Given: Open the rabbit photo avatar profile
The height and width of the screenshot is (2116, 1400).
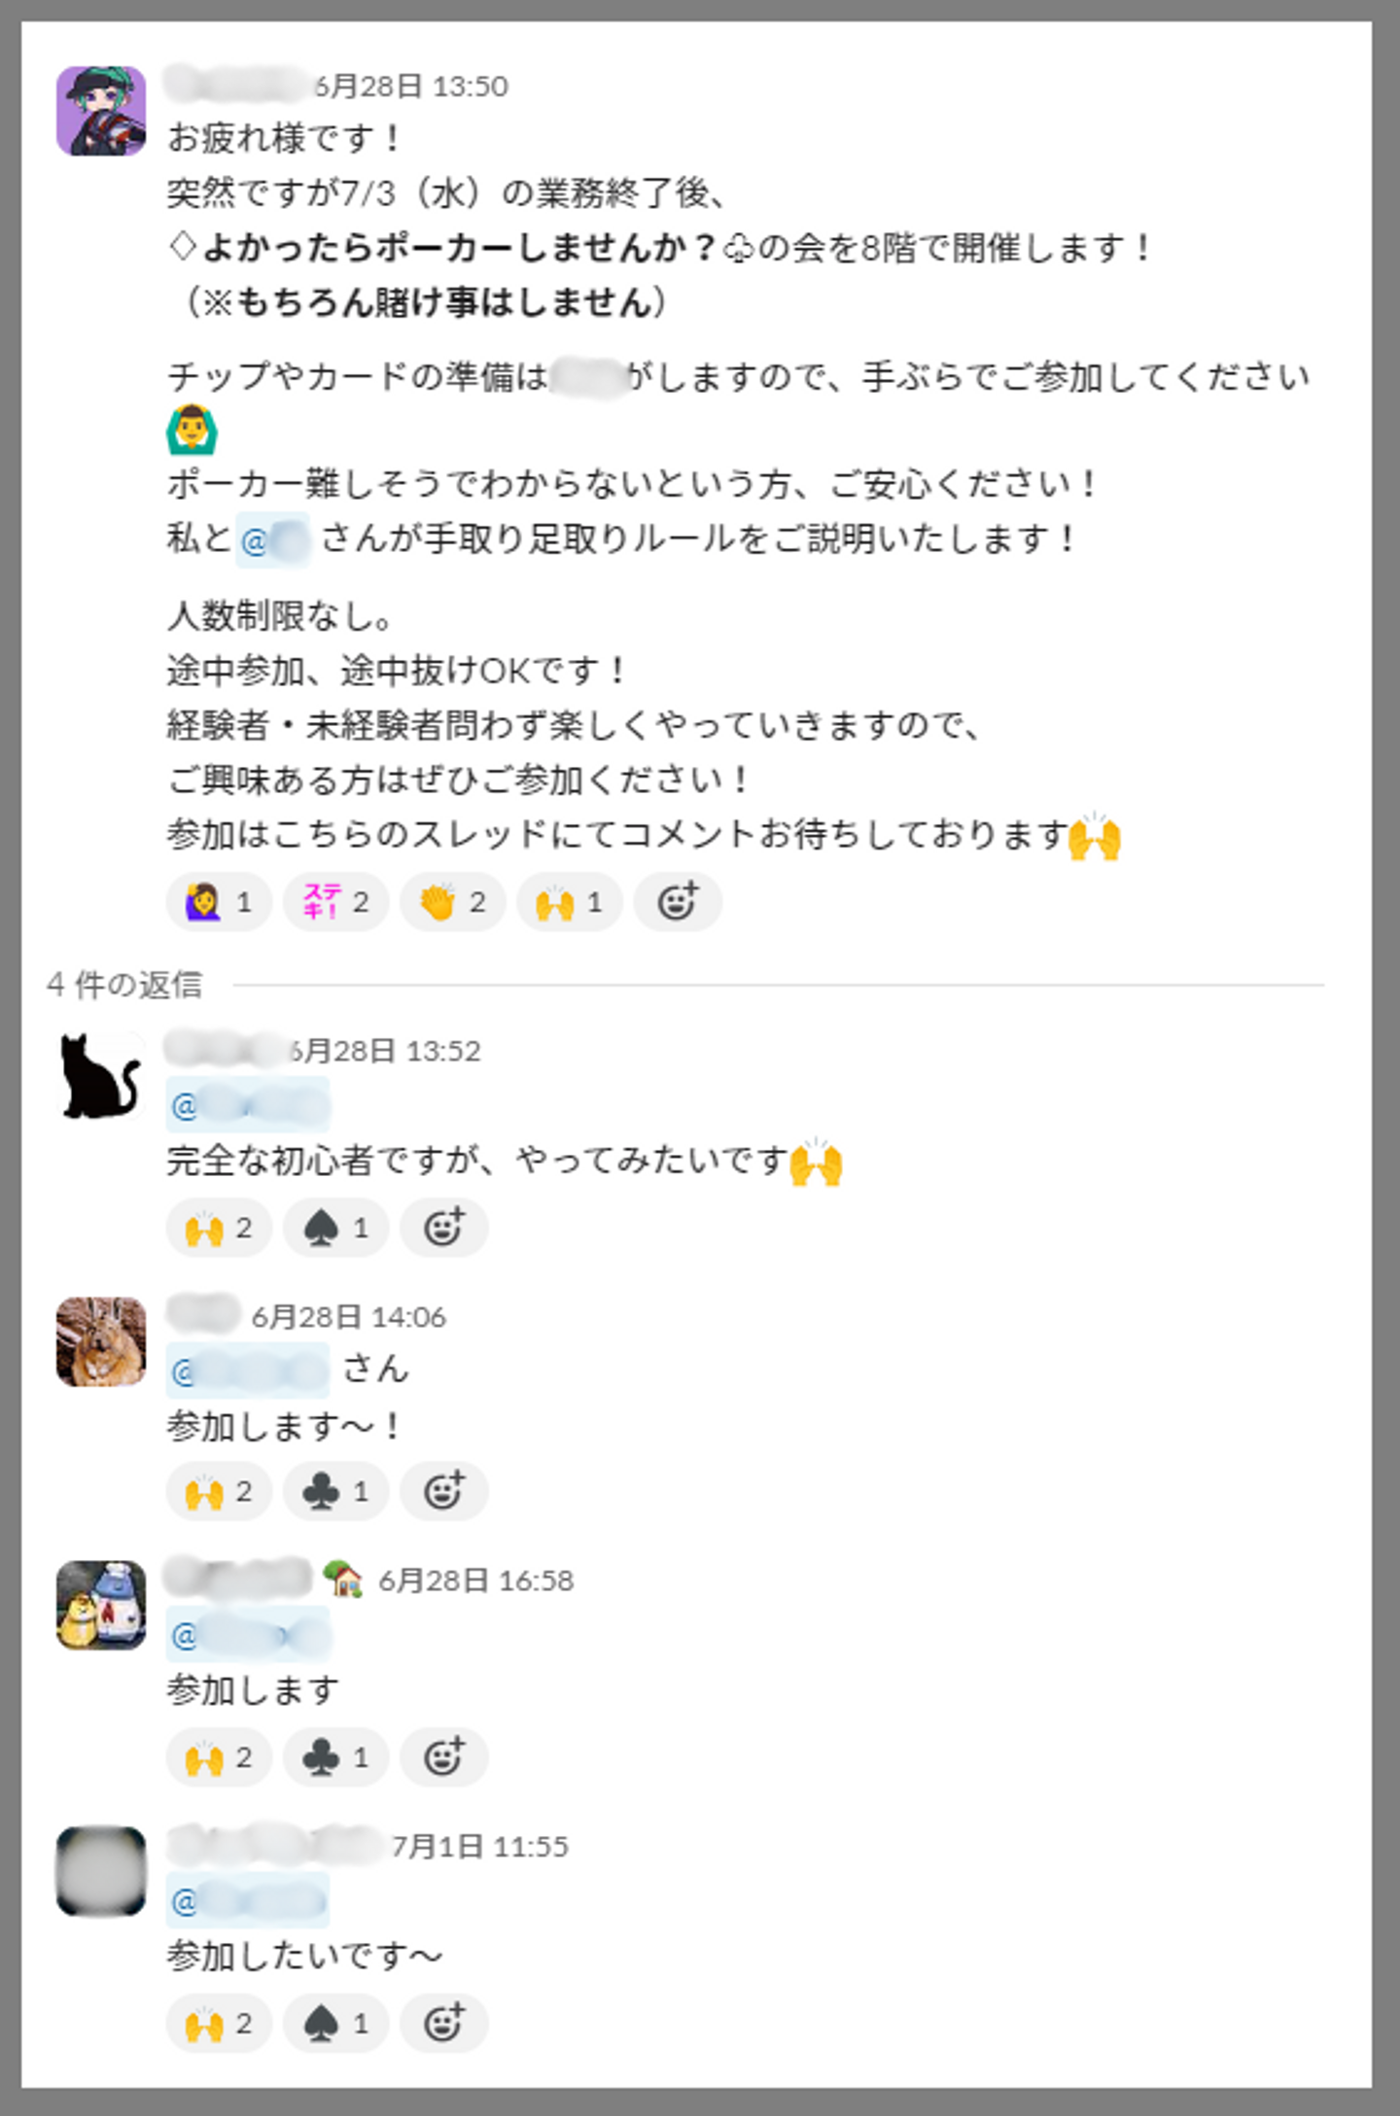Looking at the screenshot, I should pyautogui.click(x=101, y=1341).
